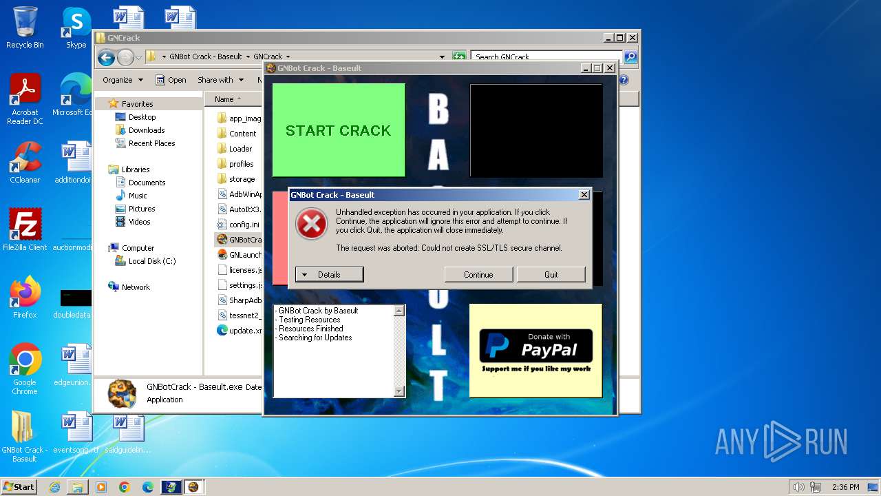
Task: Click the green START CRACK button
Action: tap(339, 130)
